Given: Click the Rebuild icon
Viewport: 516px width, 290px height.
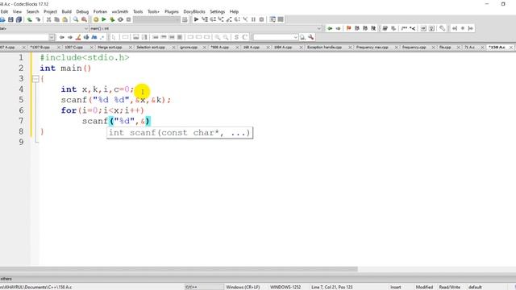Looking at the screenshot, I should tap(120, 19).
